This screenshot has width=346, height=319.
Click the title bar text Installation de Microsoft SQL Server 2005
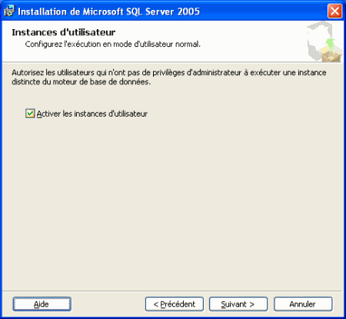point(108,12)
